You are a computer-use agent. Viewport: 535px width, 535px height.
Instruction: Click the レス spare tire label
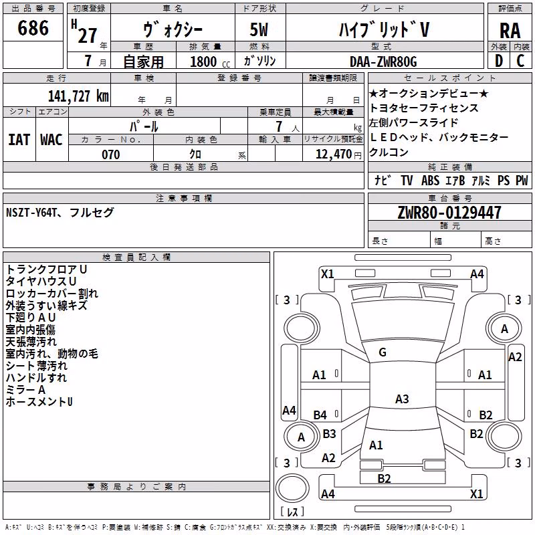292,512
